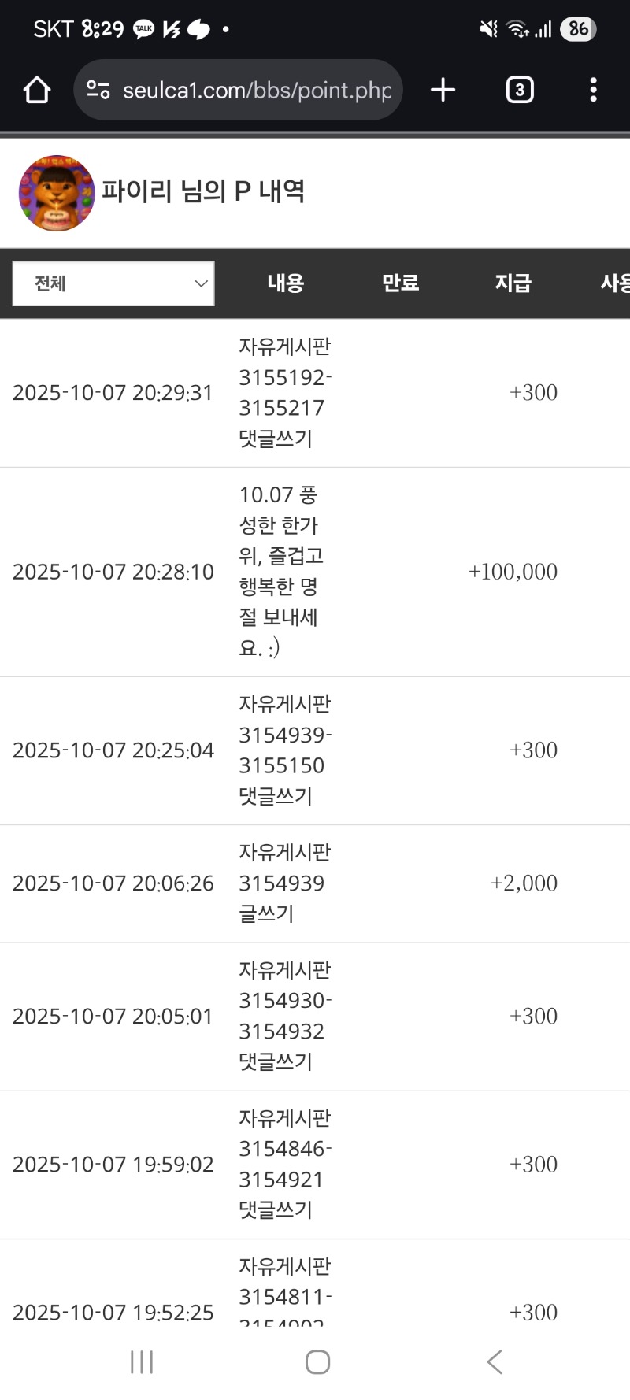Select the 지급 column header
Screen dimensions: 630x1400
tap(513, 283)
